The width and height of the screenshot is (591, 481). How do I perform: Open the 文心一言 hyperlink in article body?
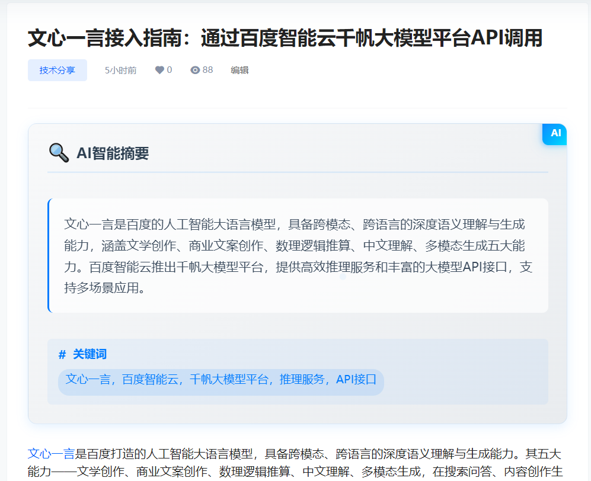pyautogui.click(x=51, y=454)
